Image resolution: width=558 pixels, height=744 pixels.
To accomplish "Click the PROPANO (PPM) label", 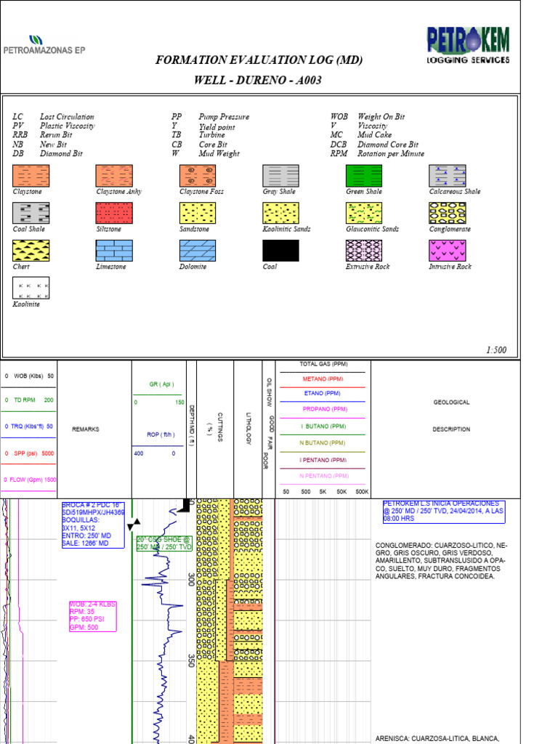I will [325, 409].
